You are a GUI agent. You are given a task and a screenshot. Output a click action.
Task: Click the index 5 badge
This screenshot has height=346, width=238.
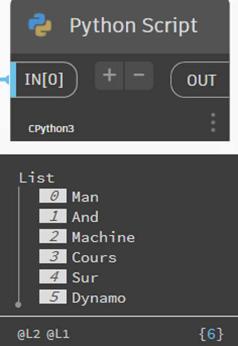coord(53,297)
